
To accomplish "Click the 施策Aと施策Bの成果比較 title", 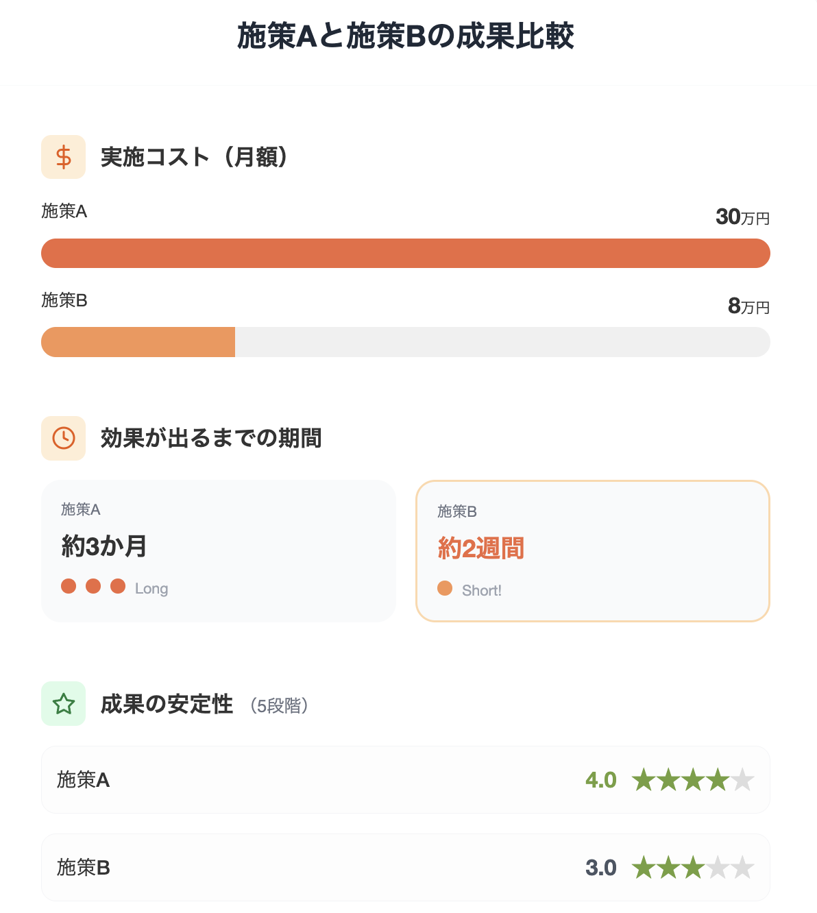I will click(x=406, y=36).
